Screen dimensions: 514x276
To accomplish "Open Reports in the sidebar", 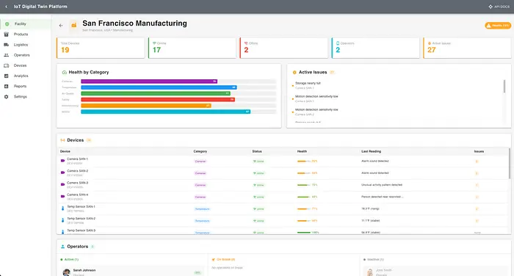I will click(x=25, y=86).
